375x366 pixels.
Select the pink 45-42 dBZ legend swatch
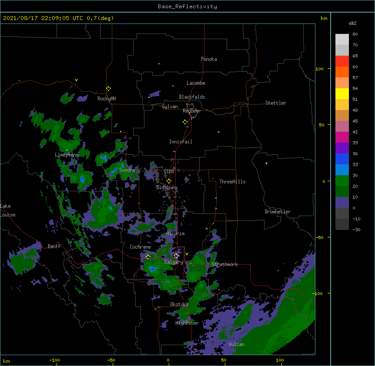pos(342,126)
